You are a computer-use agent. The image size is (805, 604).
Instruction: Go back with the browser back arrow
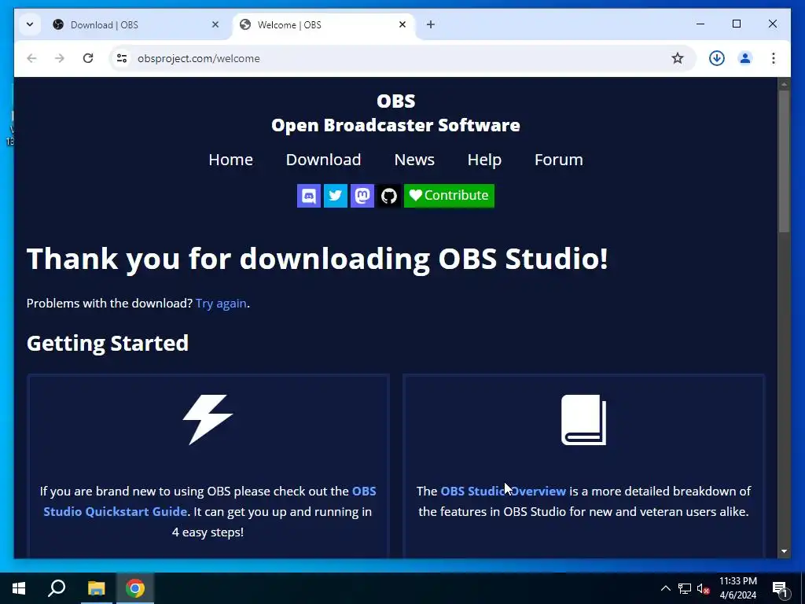tap(31, 58)
